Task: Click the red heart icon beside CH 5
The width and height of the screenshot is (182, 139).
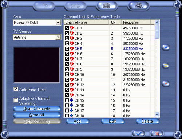Action: coord(72,48)
